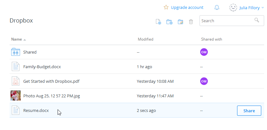Click the new shared folder icon
Image resolution: width=267 pixels, height=130 pixels.
(180, 22)
